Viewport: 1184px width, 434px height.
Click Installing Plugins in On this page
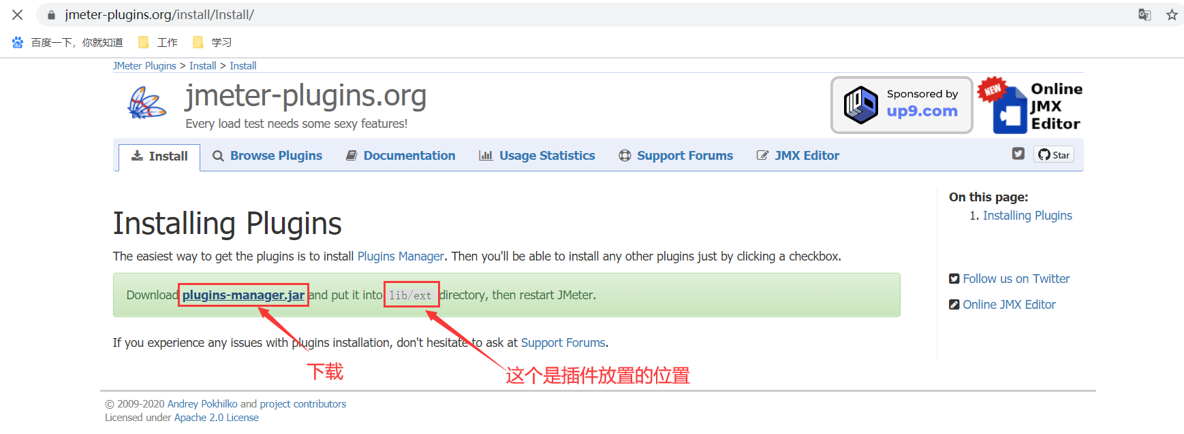[1027, 216]
